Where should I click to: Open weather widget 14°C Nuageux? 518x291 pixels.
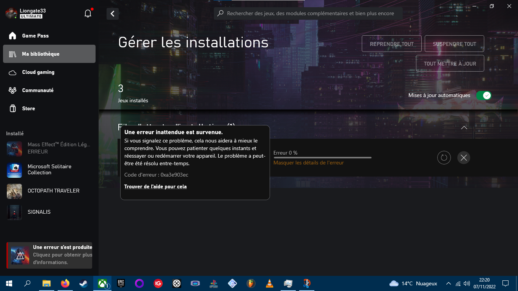413,283
